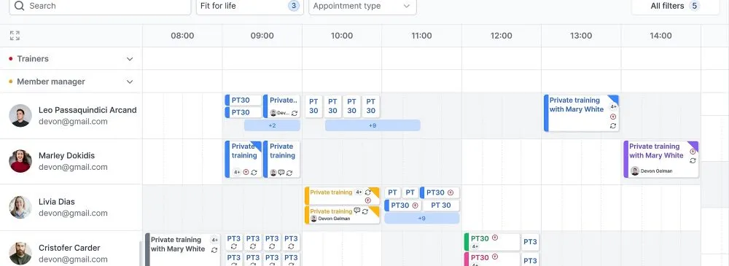The height and width of the screenshot is (266, 729).
Task: Open the All filters button
Action: pos(675,6)
